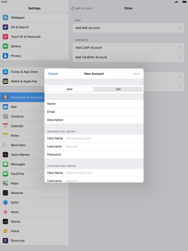Switch account type to IMAP

[x=70, y=89]
